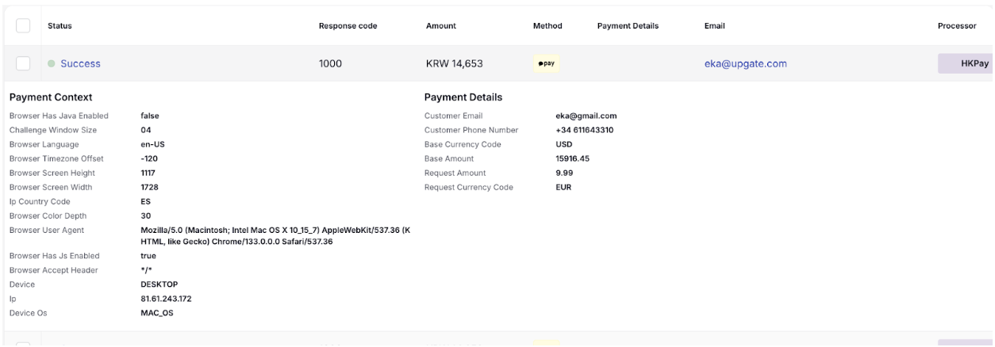Click the KRW 14,653 amount cell

point(455,63)
